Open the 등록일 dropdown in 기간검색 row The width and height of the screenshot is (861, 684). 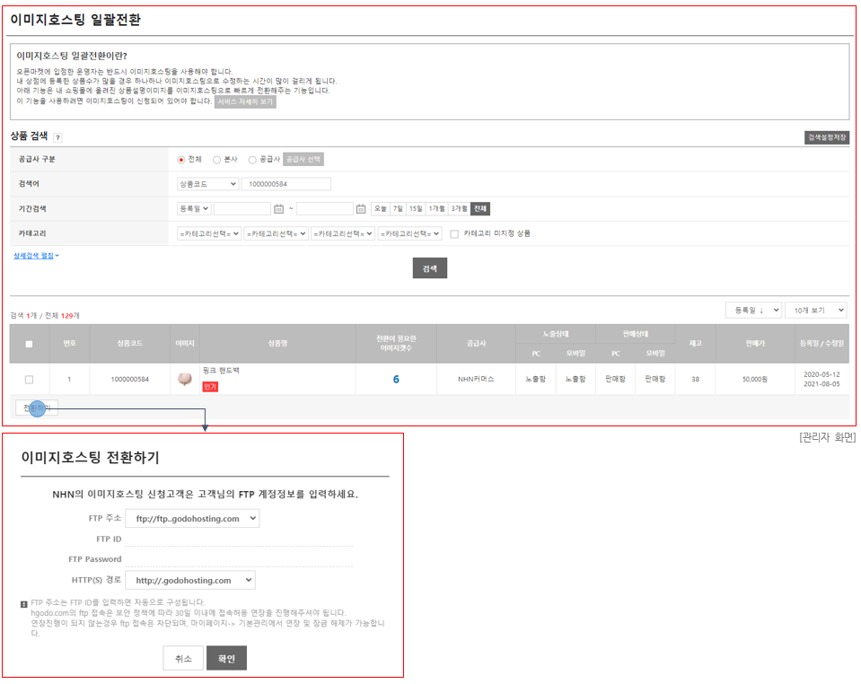click(x=194, y=208)
